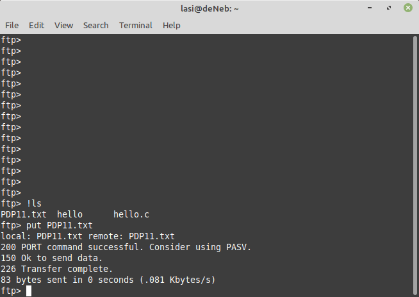
Task: Click 'hello.c' in the ls output
Action: pyautogui.click(x=131, y=214)
